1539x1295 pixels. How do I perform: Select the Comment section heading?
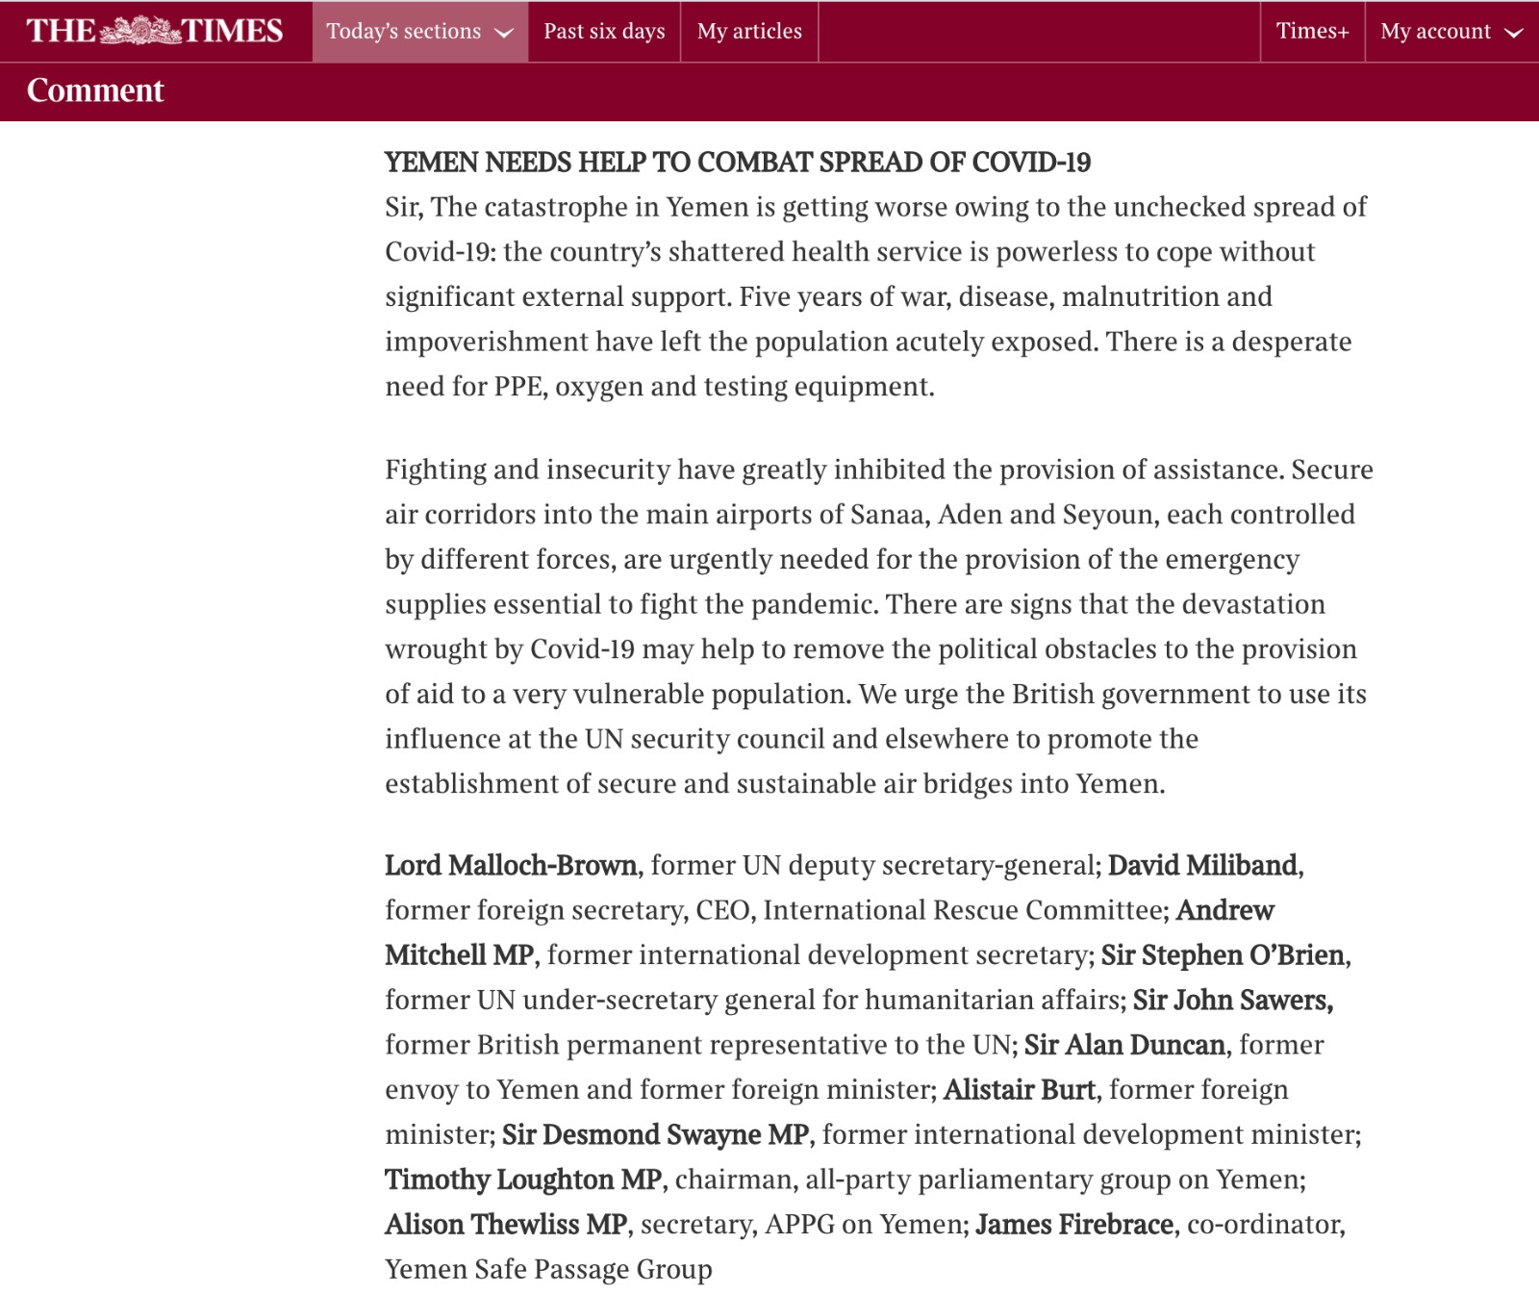[x=95, y=90]
